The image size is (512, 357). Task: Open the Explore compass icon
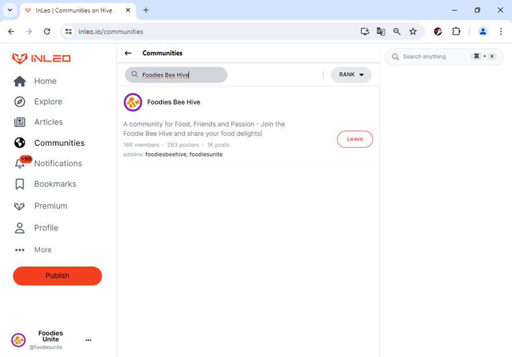point(20,102)
